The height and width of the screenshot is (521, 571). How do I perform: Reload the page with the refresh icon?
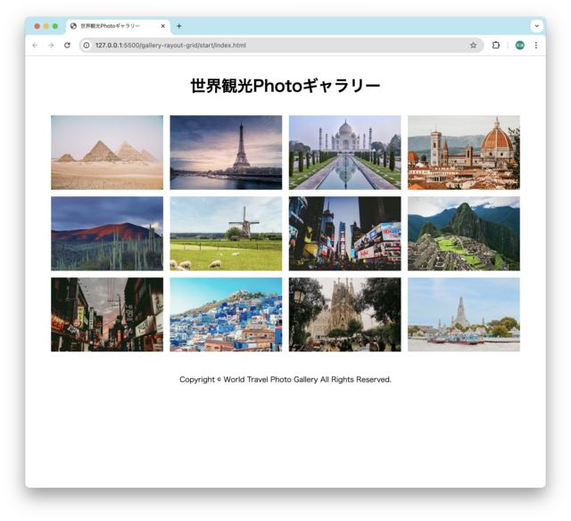coord(67,45)
